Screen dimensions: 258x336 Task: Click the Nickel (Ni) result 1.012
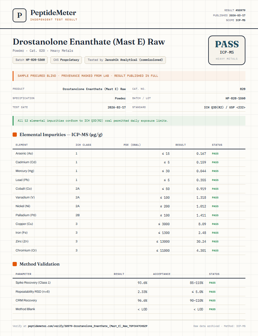(x=201, y=206)
